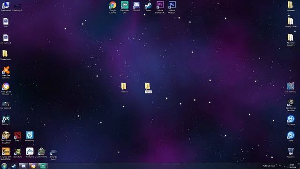Switch to Streamlabs OBS on the taskbar
The image size is (300, 169).
43,166
